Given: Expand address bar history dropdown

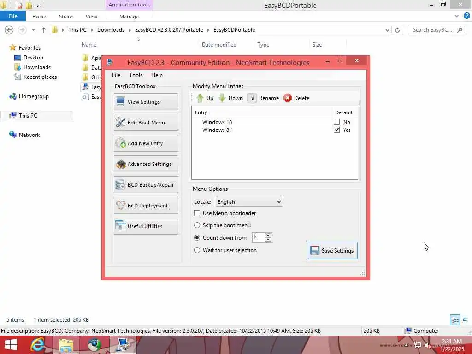Looking at the screenshot, I should 387,30.
